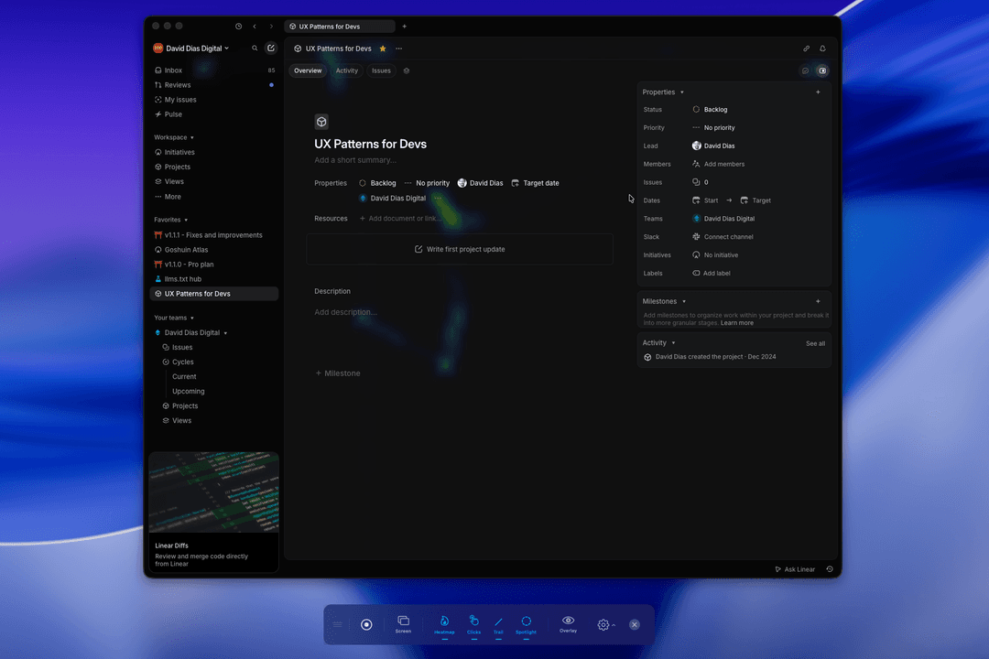
Task: Collapse the Properties panel header
Action: click(663, 92)
